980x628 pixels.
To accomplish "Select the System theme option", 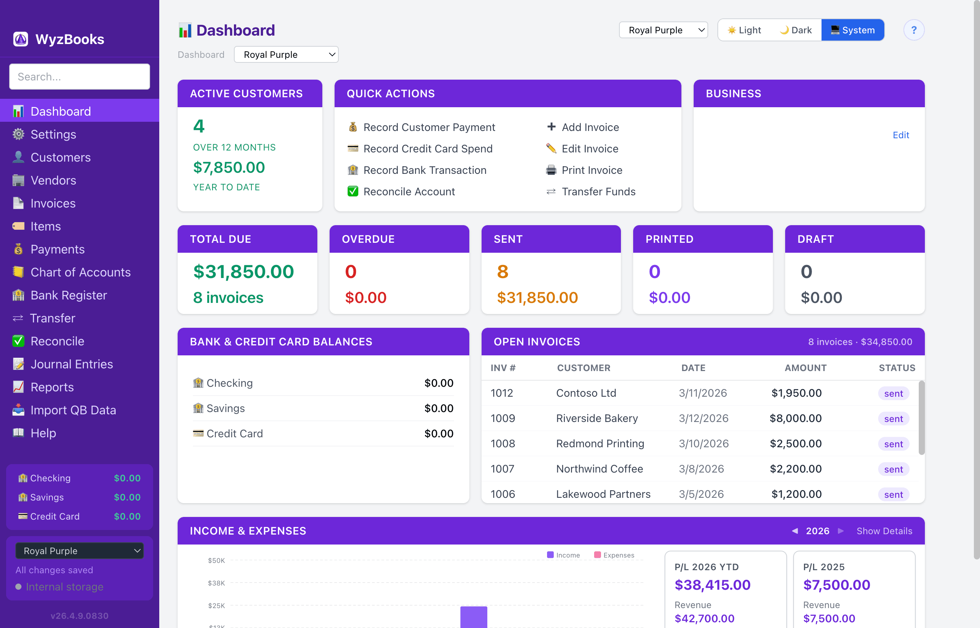I will pos(853,30).
